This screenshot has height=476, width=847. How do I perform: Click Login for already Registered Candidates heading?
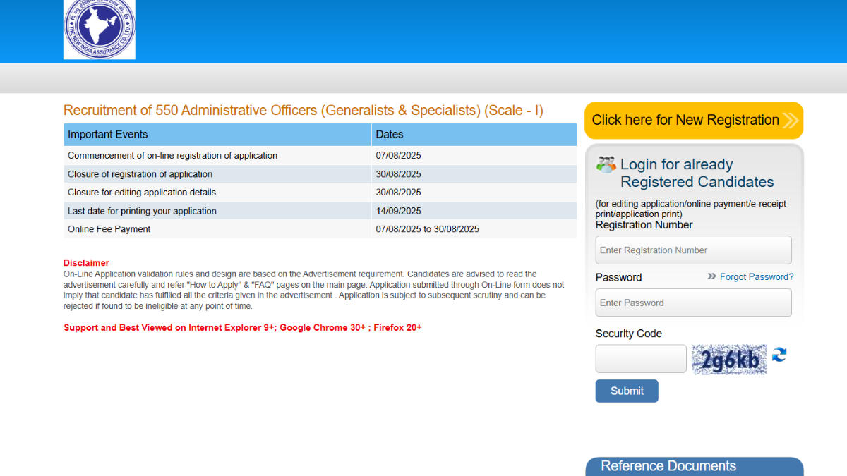tap(697, 173)
